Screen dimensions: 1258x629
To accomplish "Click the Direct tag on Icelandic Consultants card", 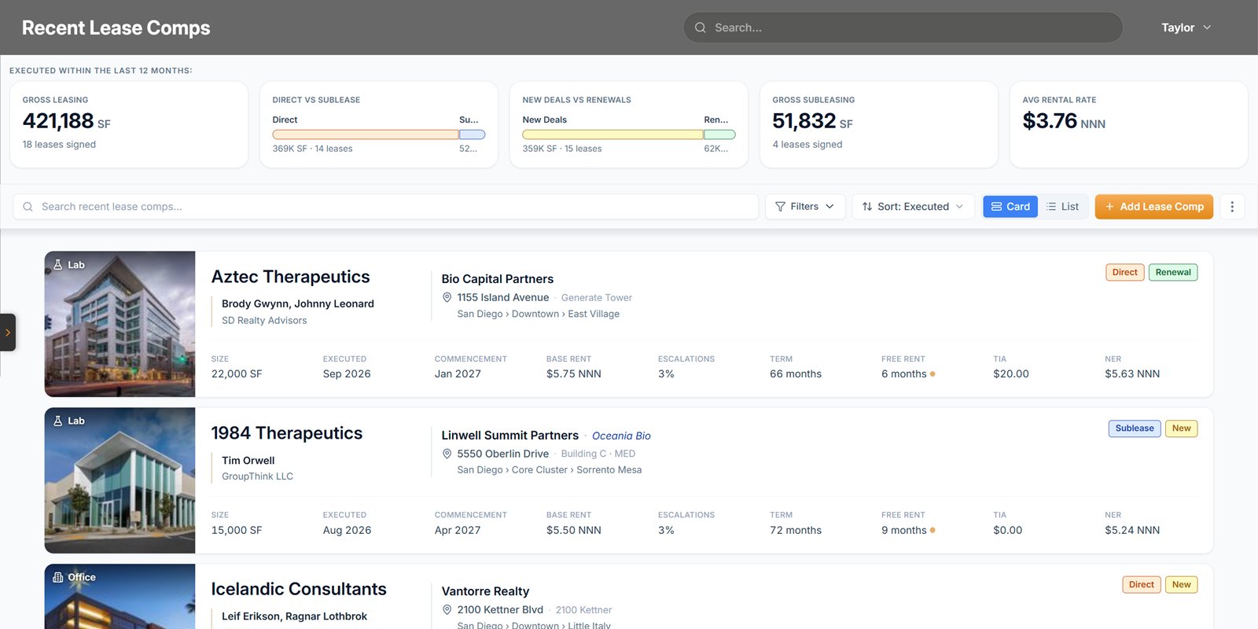I will (1142, 585).
